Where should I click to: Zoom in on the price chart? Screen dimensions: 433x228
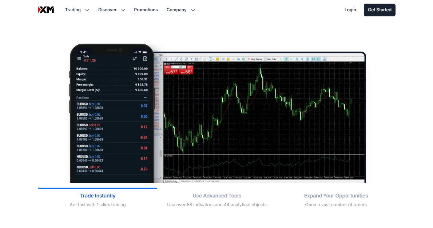(x=297, y=59)
